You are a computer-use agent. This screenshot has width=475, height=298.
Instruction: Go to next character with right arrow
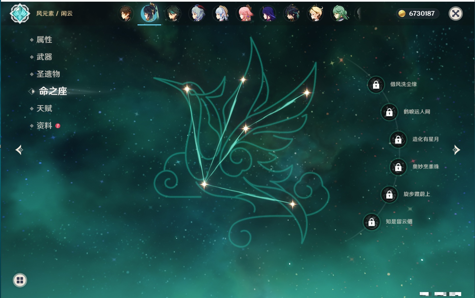tap(456, 150)
